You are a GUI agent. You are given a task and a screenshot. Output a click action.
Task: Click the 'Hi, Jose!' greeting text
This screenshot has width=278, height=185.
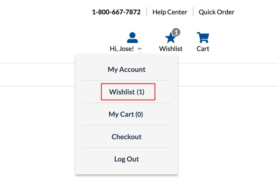[x=122, y=49]
